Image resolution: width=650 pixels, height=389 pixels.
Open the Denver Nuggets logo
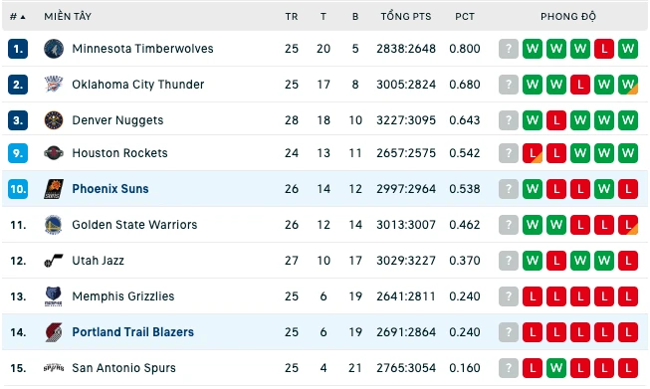tap(54, 120)
